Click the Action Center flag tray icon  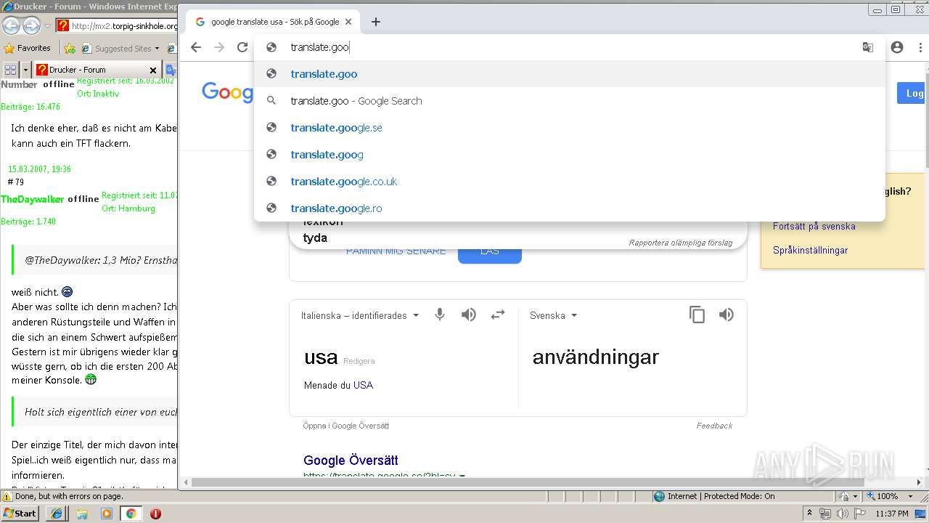pyautogui.click(x=859, y=514)
